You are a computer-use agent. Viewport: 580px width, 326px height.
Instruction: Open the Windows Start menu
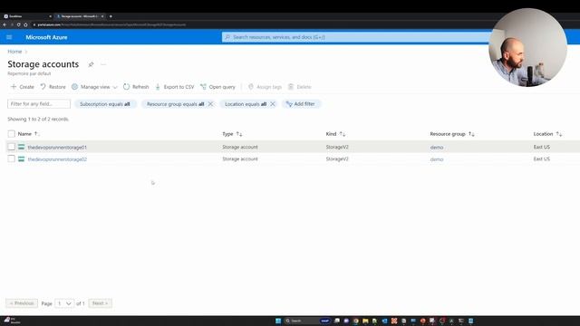tap(278, 321)
